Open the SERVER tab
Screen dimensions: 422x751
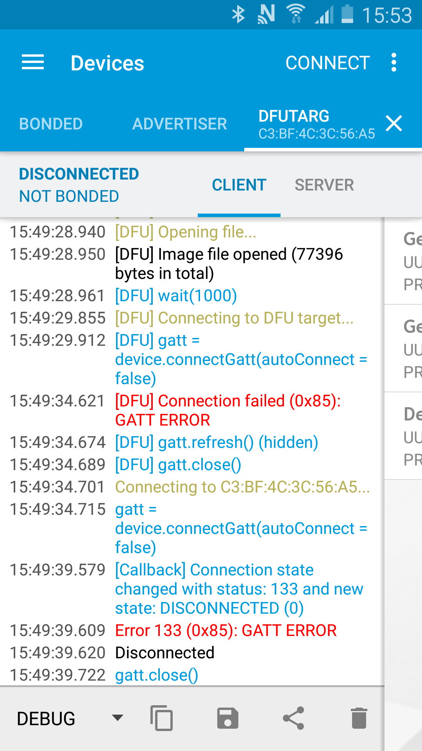(324, 185)
